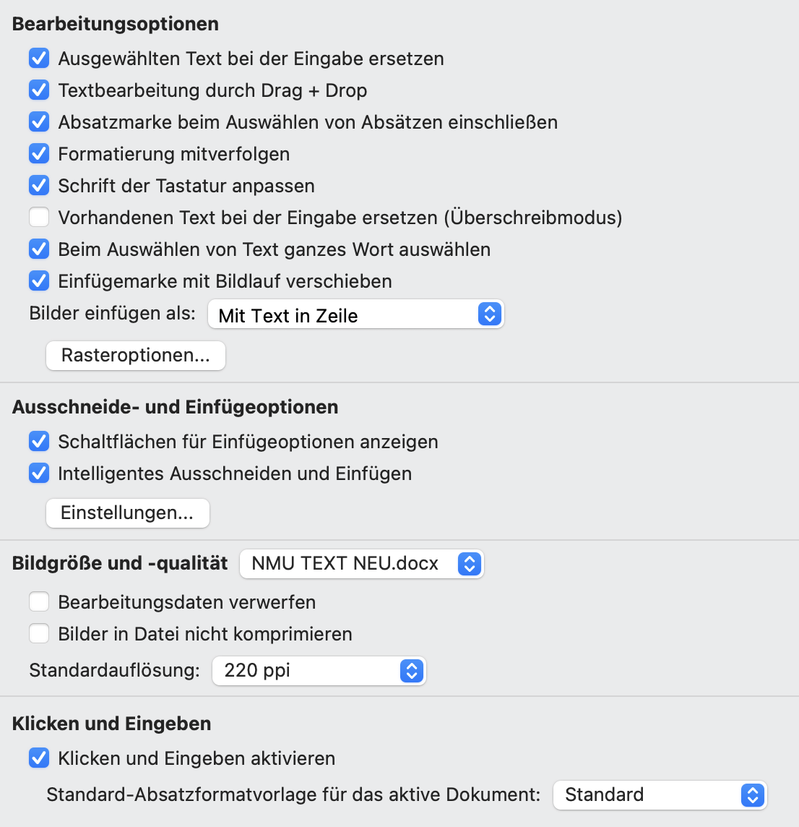Screen dimensions: 799x827
Task: Check 'Bilder in Datei nicht komprimieren'
Action: click(39, 634)
